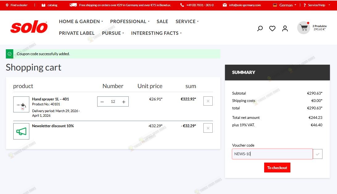
Task: Click the free shipping notice text
Action: coord(125,5)
